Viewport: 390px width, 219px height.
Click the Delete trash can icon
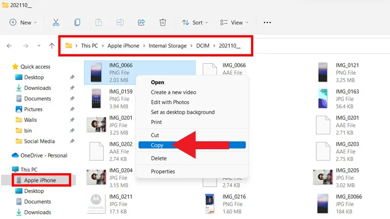pos(162,22)
